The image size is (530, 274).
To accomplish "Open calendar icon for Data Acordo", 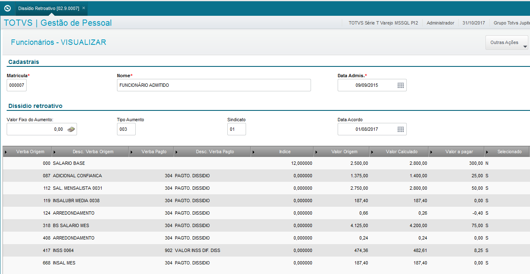I will coord(401,129).
